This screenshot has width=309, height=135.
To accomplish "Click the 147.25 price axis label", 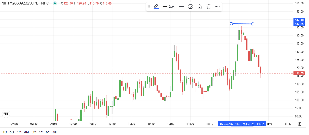I will point(299,24).
